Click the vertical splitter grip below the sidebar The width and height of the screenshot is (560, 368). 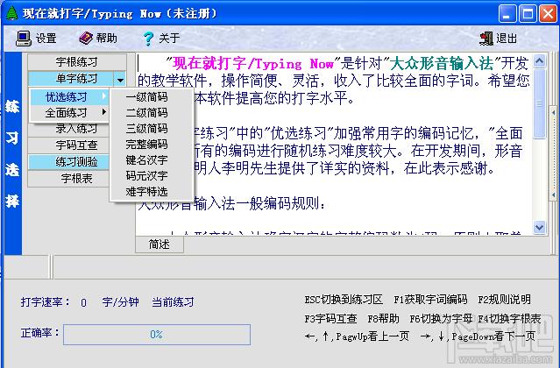(x=51, y=266)
